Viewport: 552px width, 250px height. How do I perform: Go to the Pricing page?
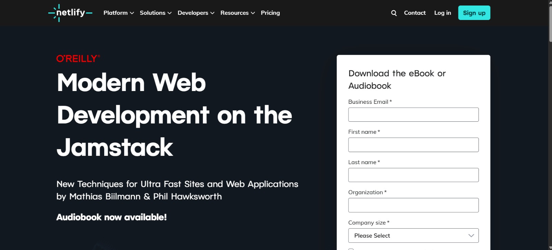point(270,13)
